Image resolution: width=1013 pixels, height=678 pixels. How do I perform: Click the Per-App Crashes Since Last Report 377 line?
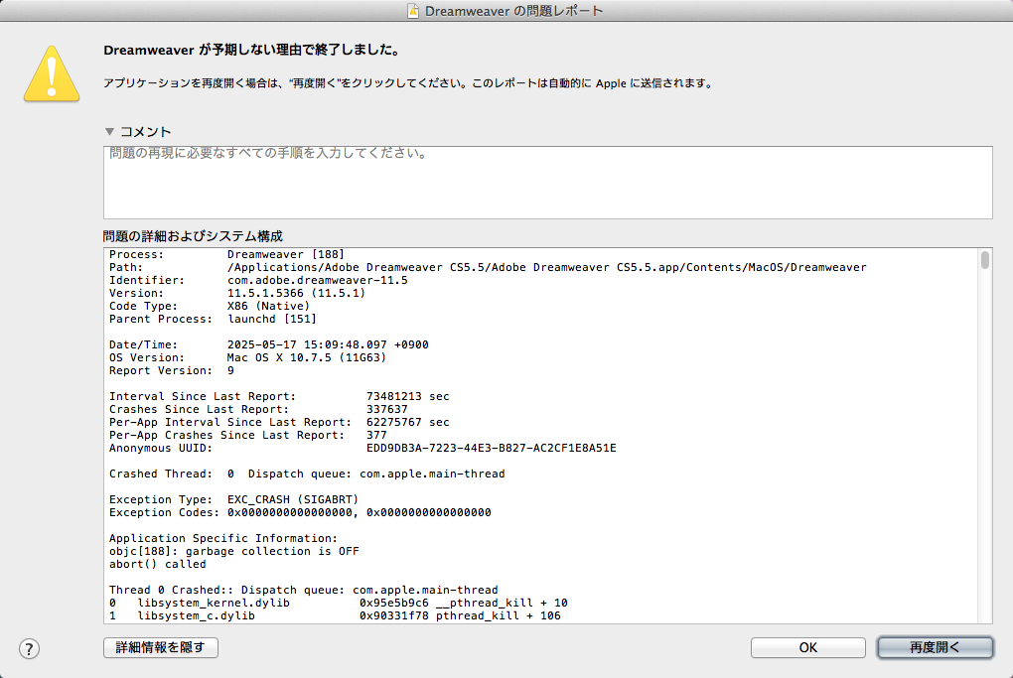point(248,435)
